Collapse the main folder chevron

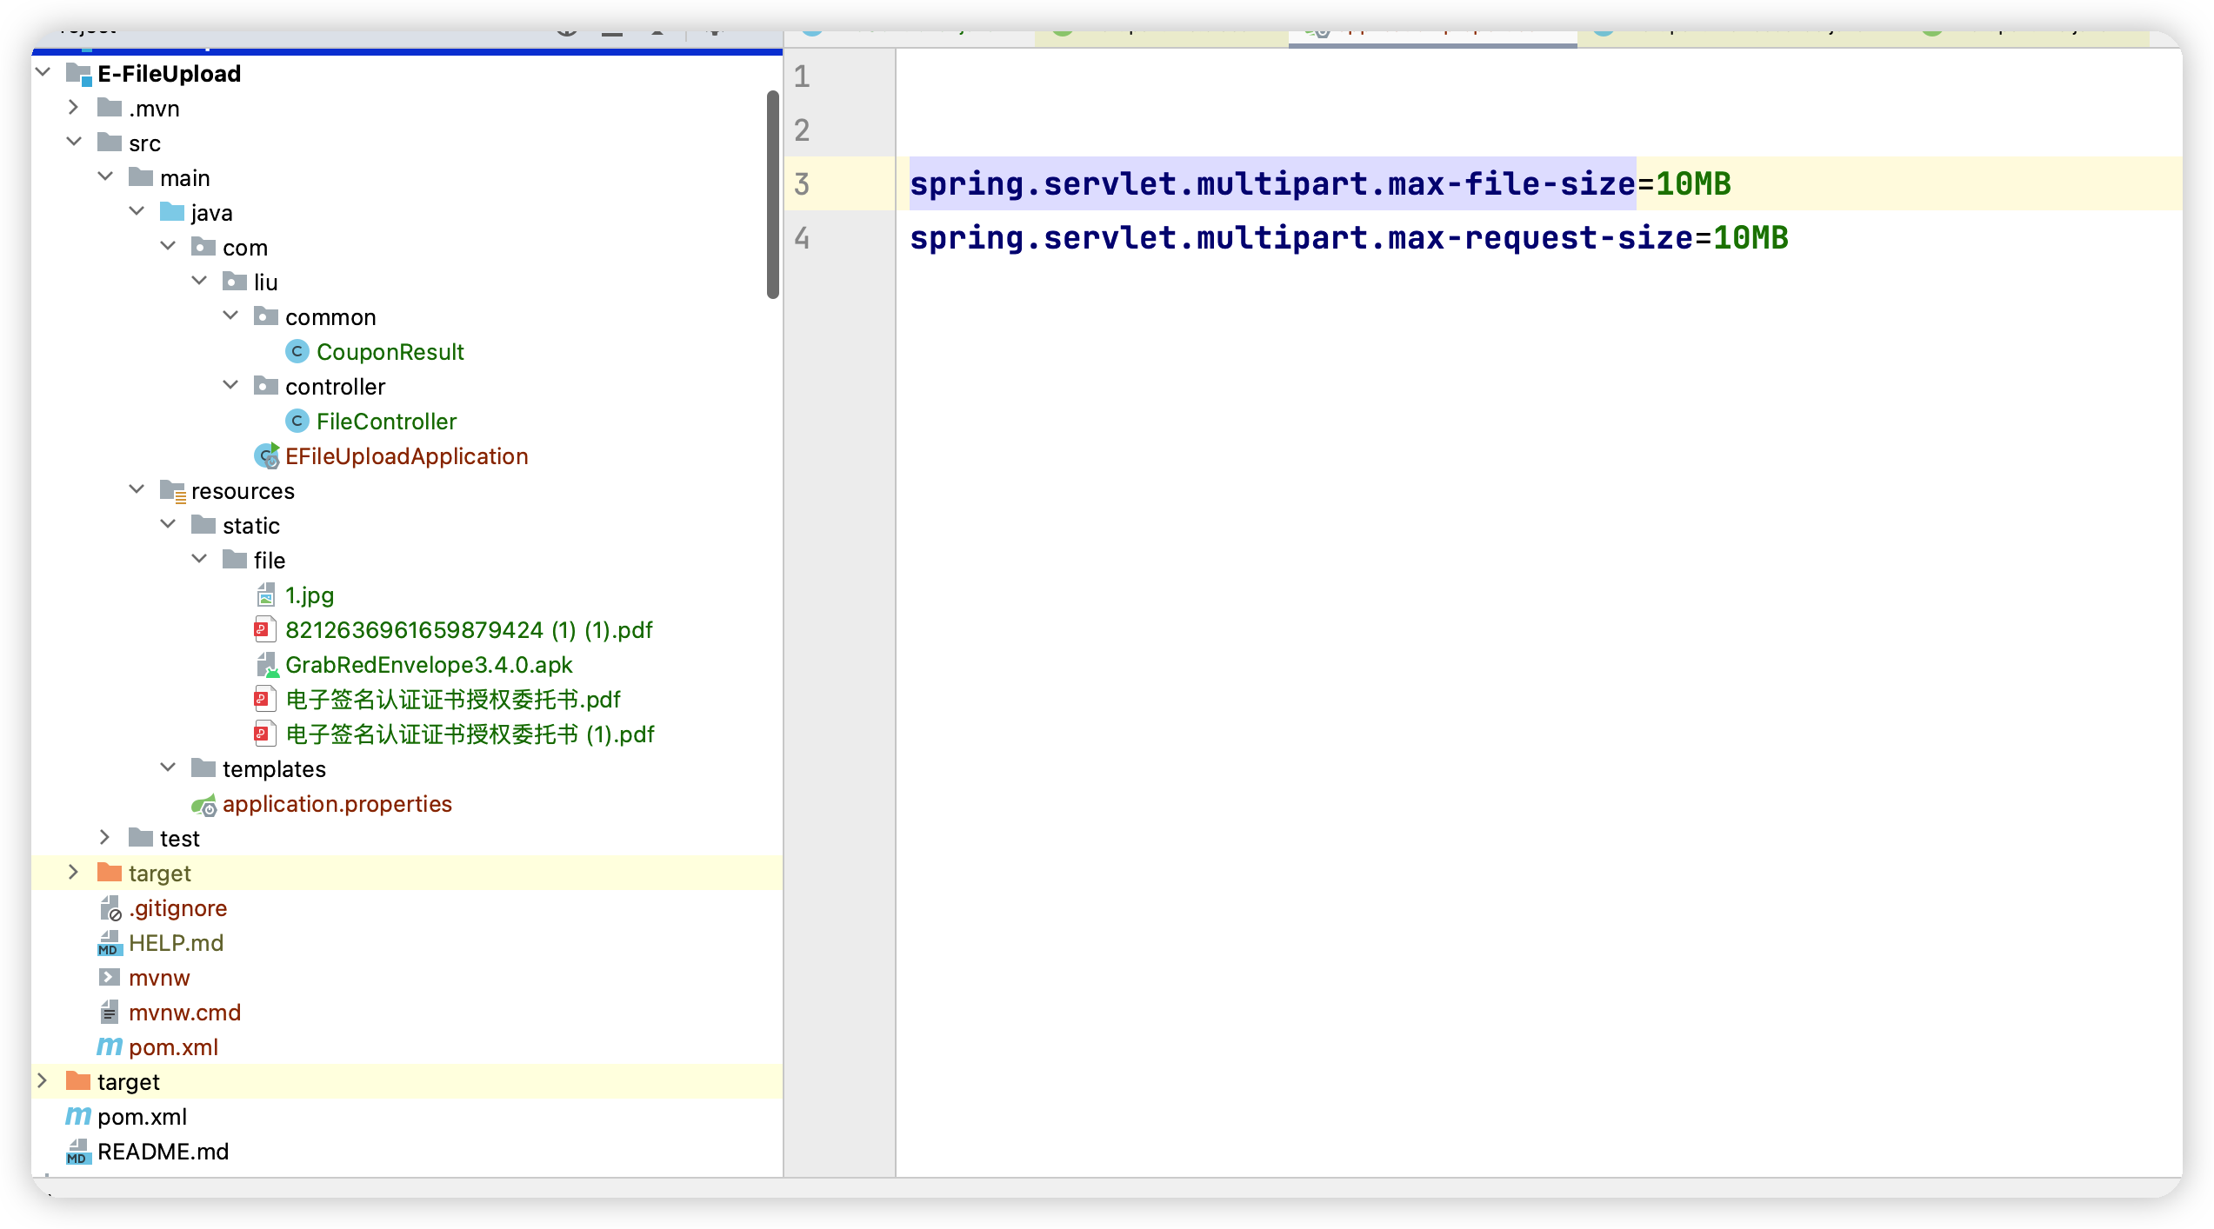(105, 176)
